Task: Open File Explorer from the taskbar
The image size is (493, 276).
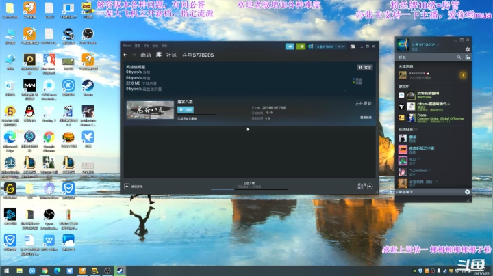Action: point(19,271)
